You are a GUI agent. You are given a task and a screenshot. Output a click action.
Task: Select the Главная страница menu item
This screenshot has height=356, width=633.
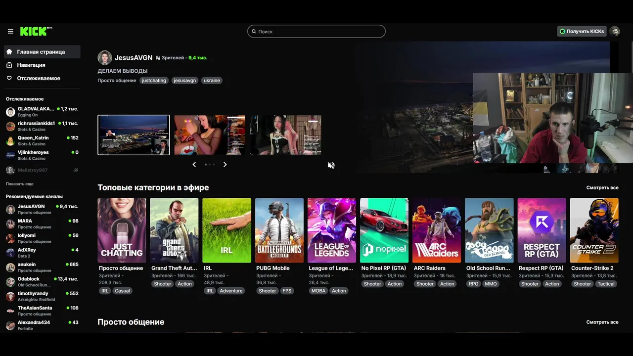pos(42,51)
